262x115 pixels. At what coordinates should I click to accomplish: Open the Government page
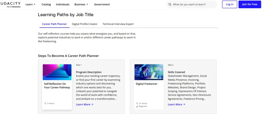point(102,4)
